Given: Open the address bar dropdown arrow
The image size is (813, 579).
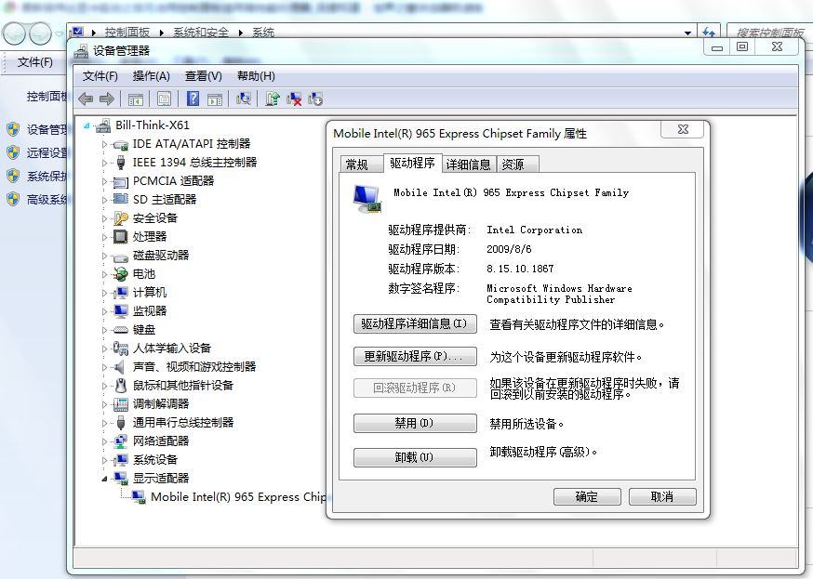Looking at the screenshot, I should (687, 33).
